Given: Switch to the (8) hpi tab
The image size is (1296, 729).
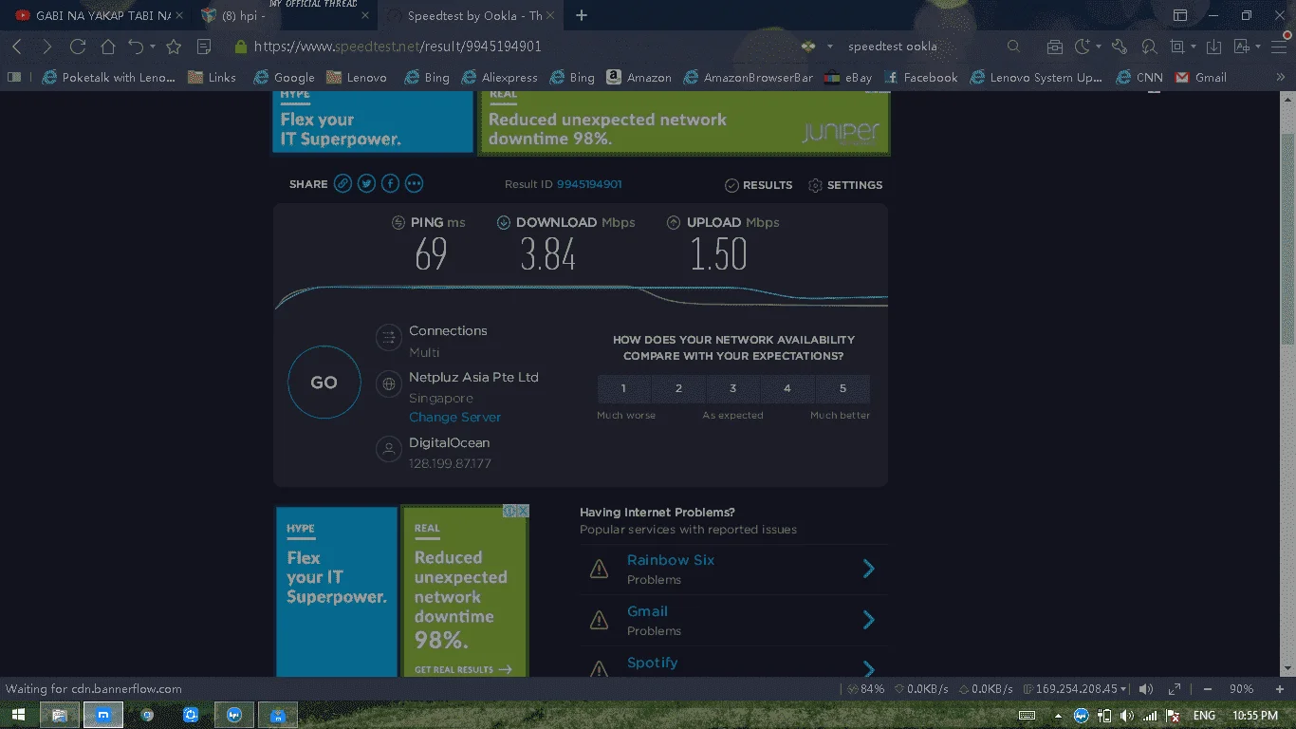Looking at the screenshot, I should tap(283, 16).
